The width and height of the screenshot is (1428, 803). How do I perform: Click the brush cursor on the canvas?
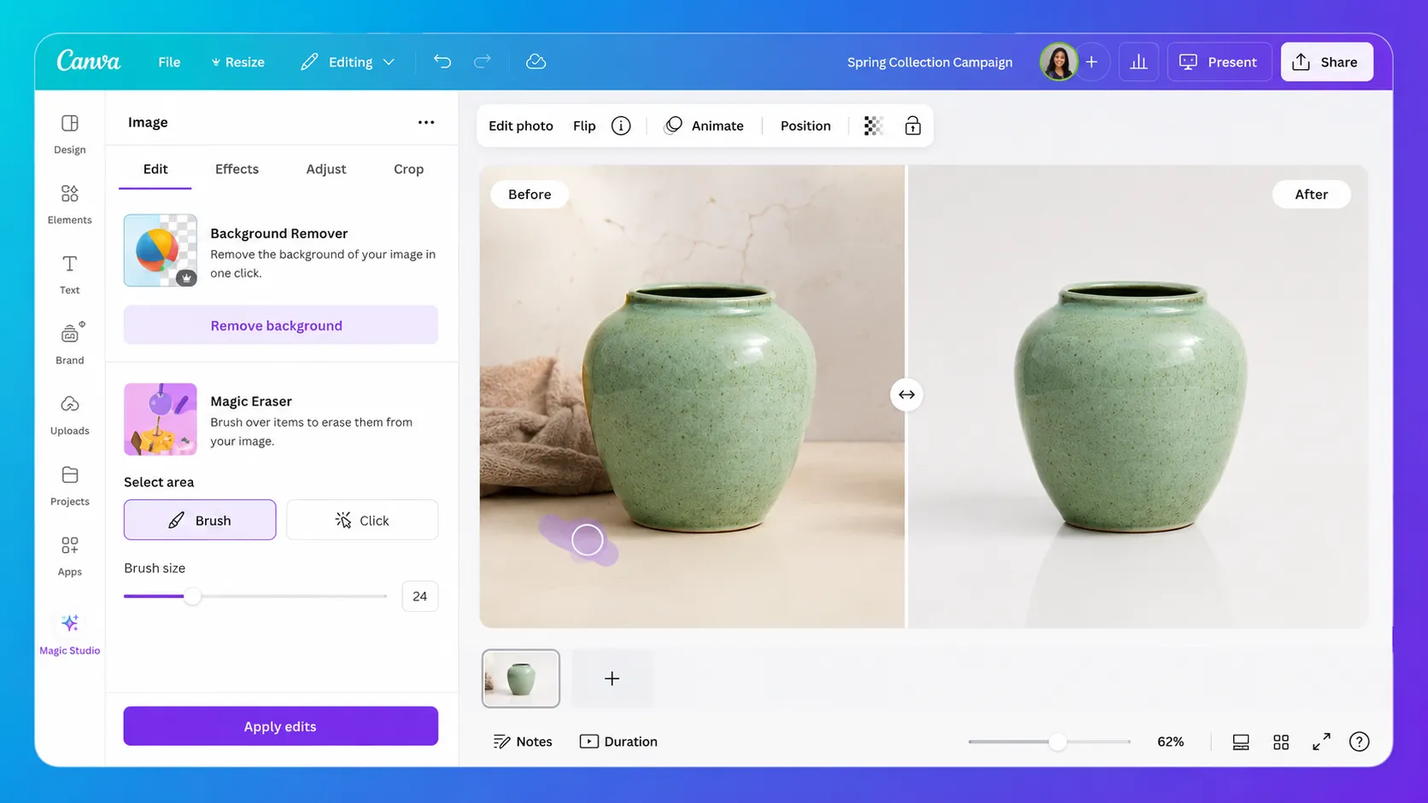click(x=588, y=539)
